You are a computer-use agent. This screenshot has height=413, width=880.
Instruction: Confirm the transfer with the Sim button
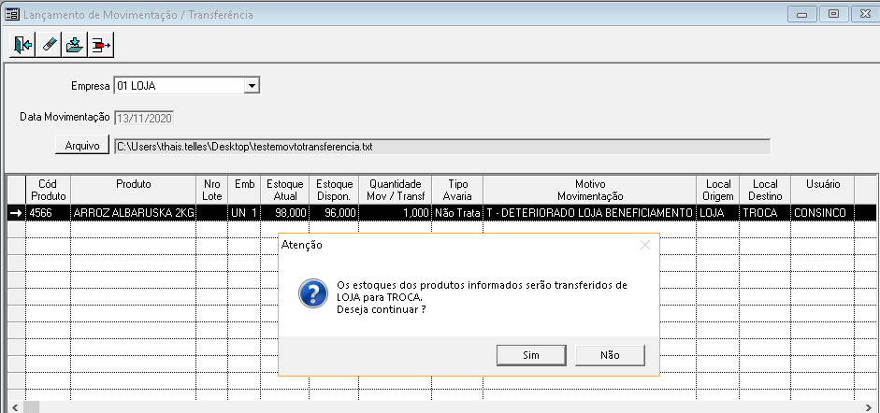pos(531,355)
